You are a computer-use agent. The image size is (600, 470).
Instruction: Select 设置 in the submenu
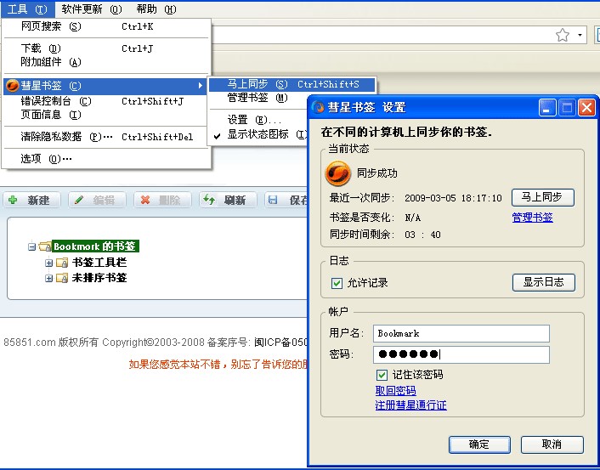tap(258, 120)
